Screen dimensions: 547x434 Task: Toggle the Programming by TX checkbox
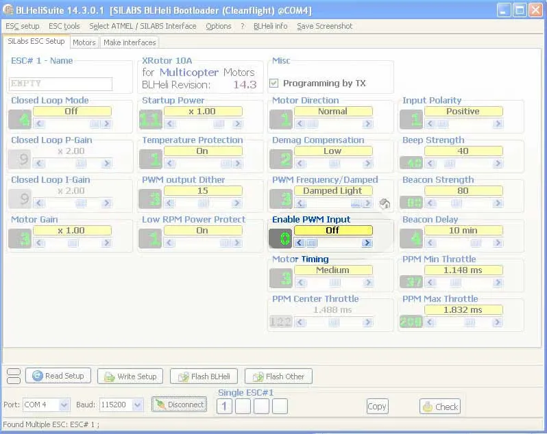(274, 84)
